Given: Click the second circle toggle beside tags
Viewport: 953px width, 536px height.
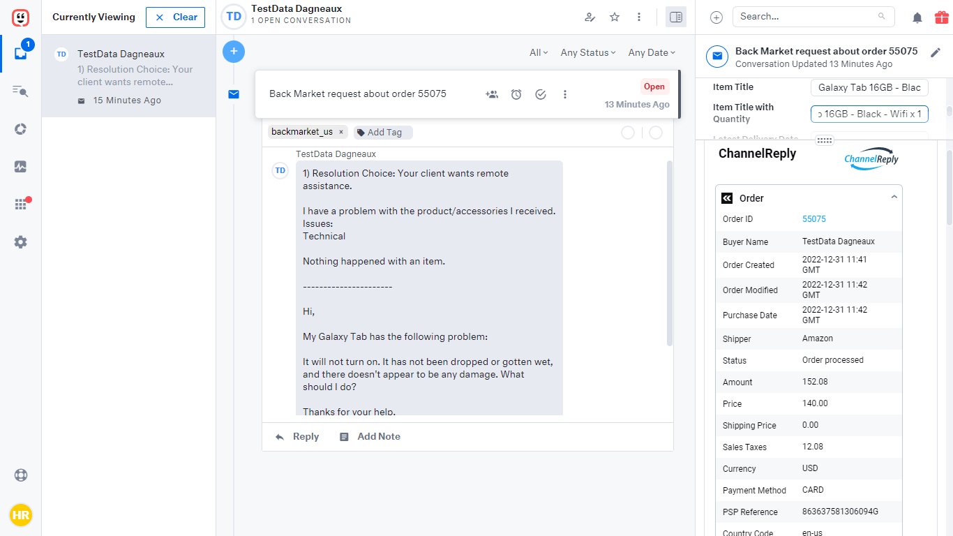Looking at the screenshot, I should coord(656,133).
